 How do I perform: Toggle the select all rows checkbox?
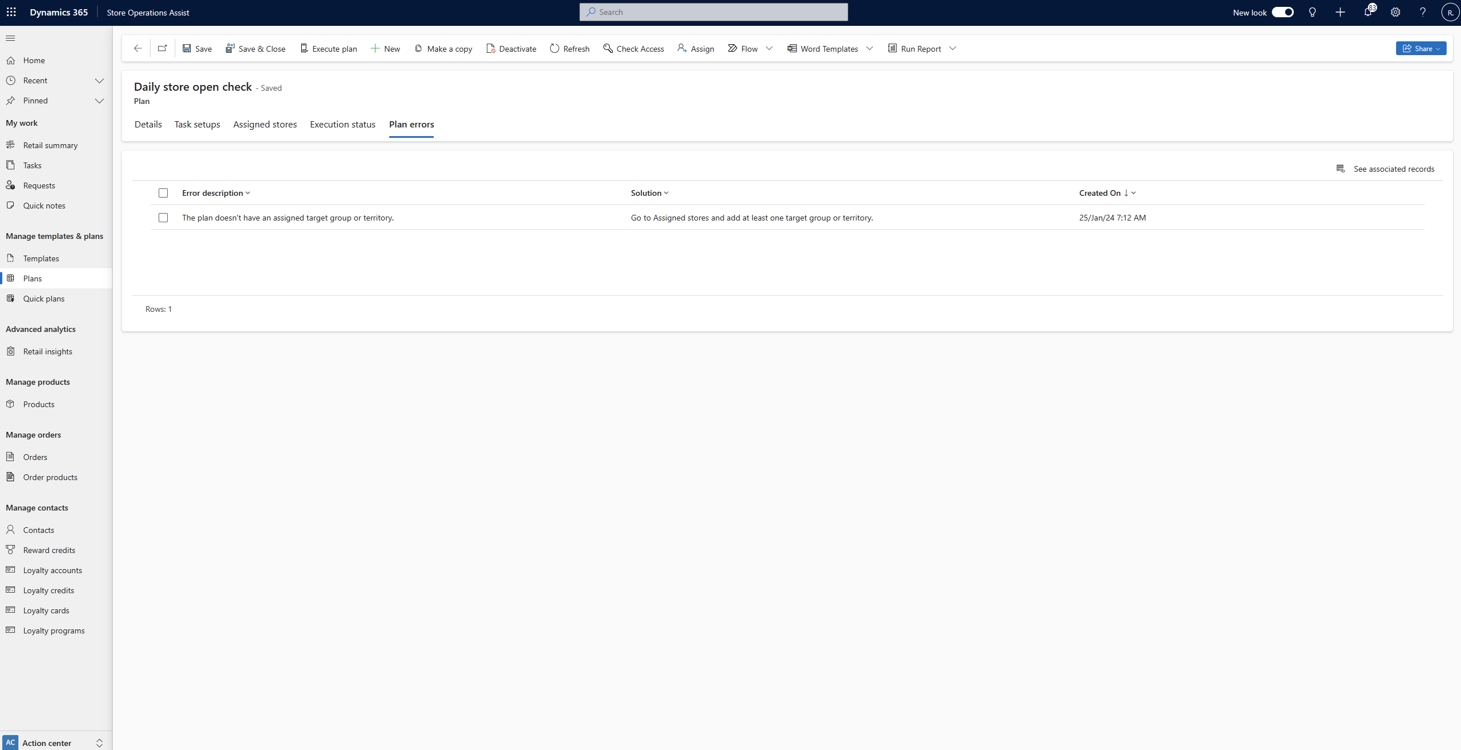tap(163, 192)
